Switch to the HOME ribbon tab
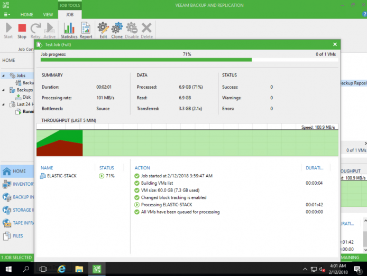367x276 pixels. [x=26, y=14]
